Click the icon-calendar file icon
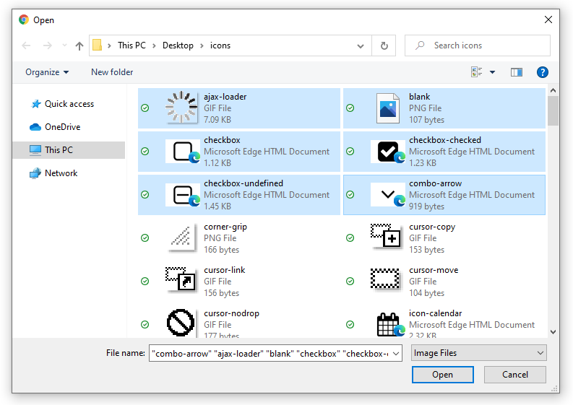573x405 pixels. 391,324
